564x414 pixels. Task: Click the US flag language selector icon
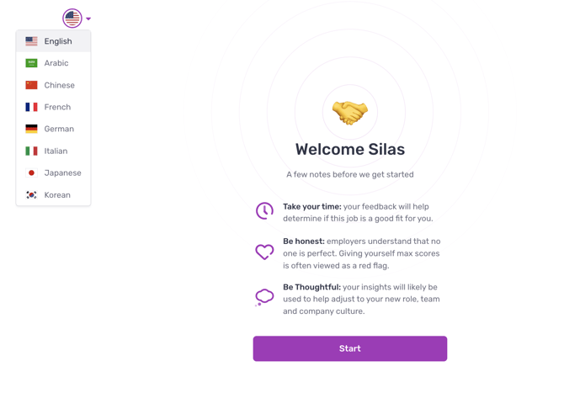pyautogui.click(x=72, y=18)
